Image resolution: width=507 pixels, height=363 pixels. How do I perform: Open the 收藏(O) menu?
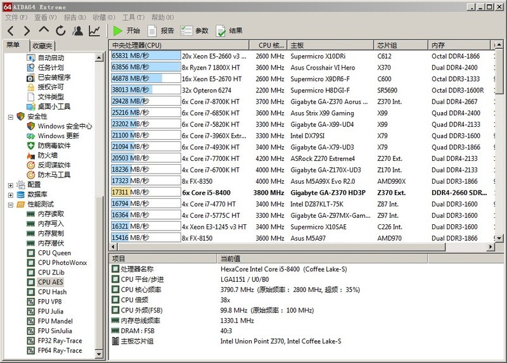click(x=104, y=17)
